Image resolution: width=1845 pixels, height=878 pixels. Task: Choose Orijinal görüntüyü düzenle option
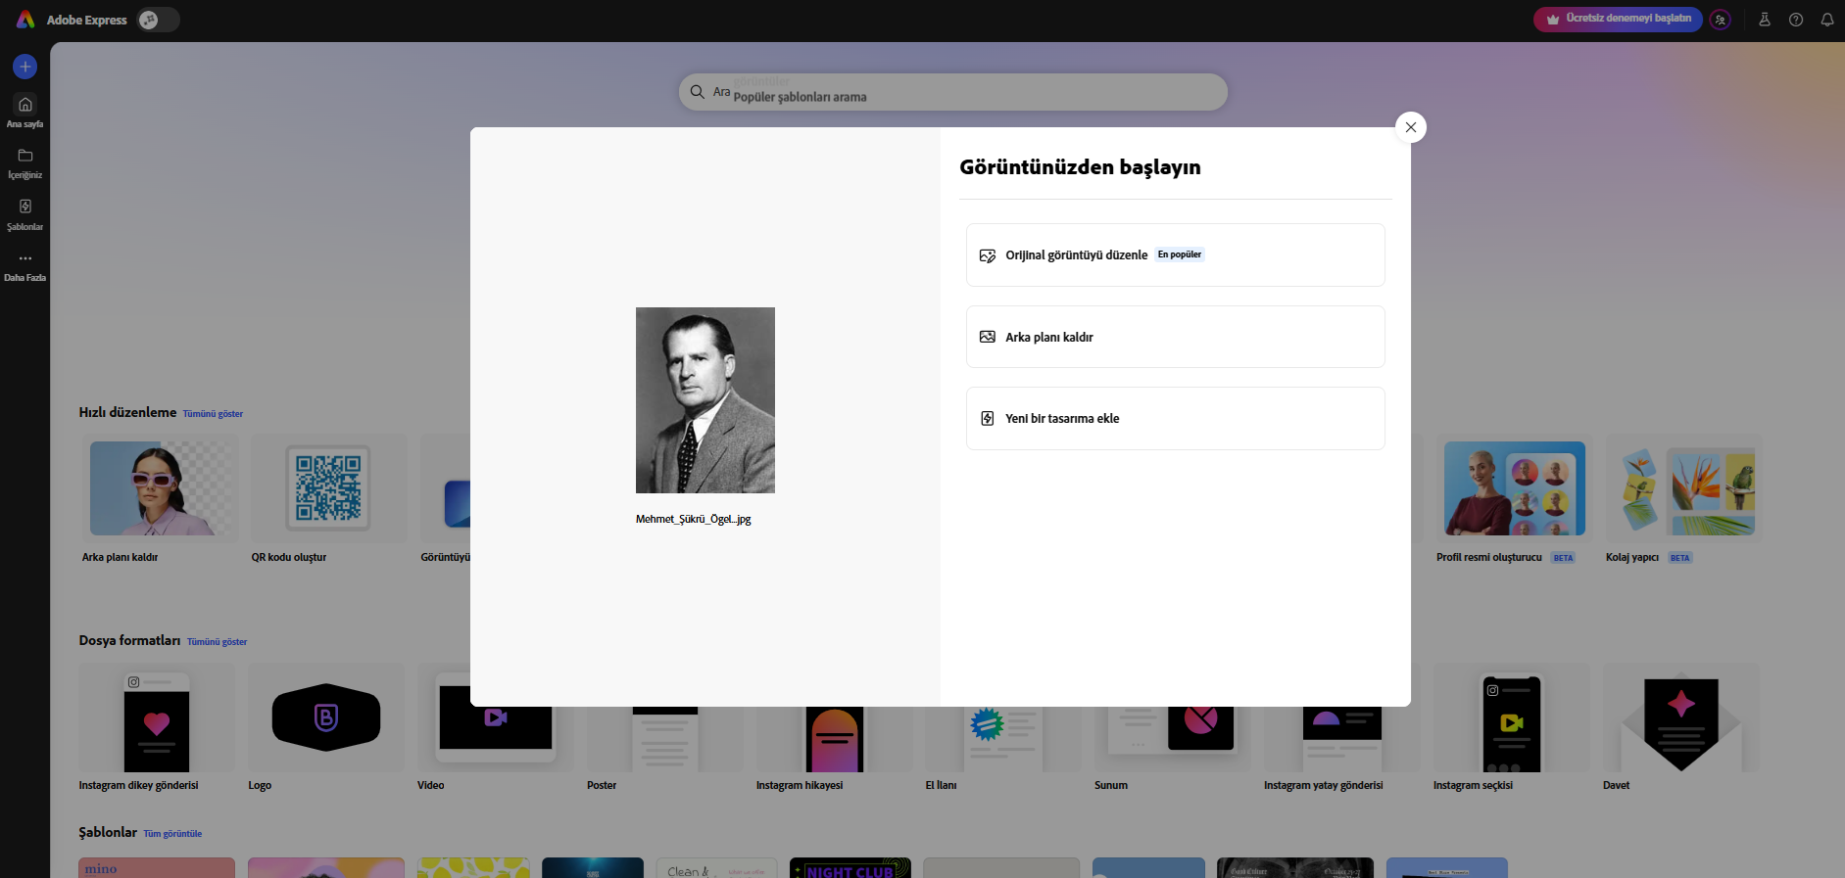1175,254
